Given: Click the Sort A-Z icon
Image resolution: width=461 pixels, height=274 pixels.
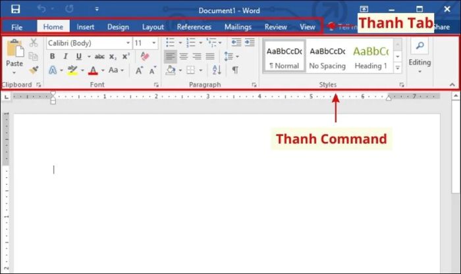Looking at the screenshot, I should (217, 70).
